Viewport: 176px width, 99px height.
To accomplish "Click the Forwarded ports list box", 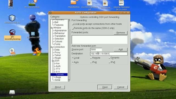I will tap(100, 40).
